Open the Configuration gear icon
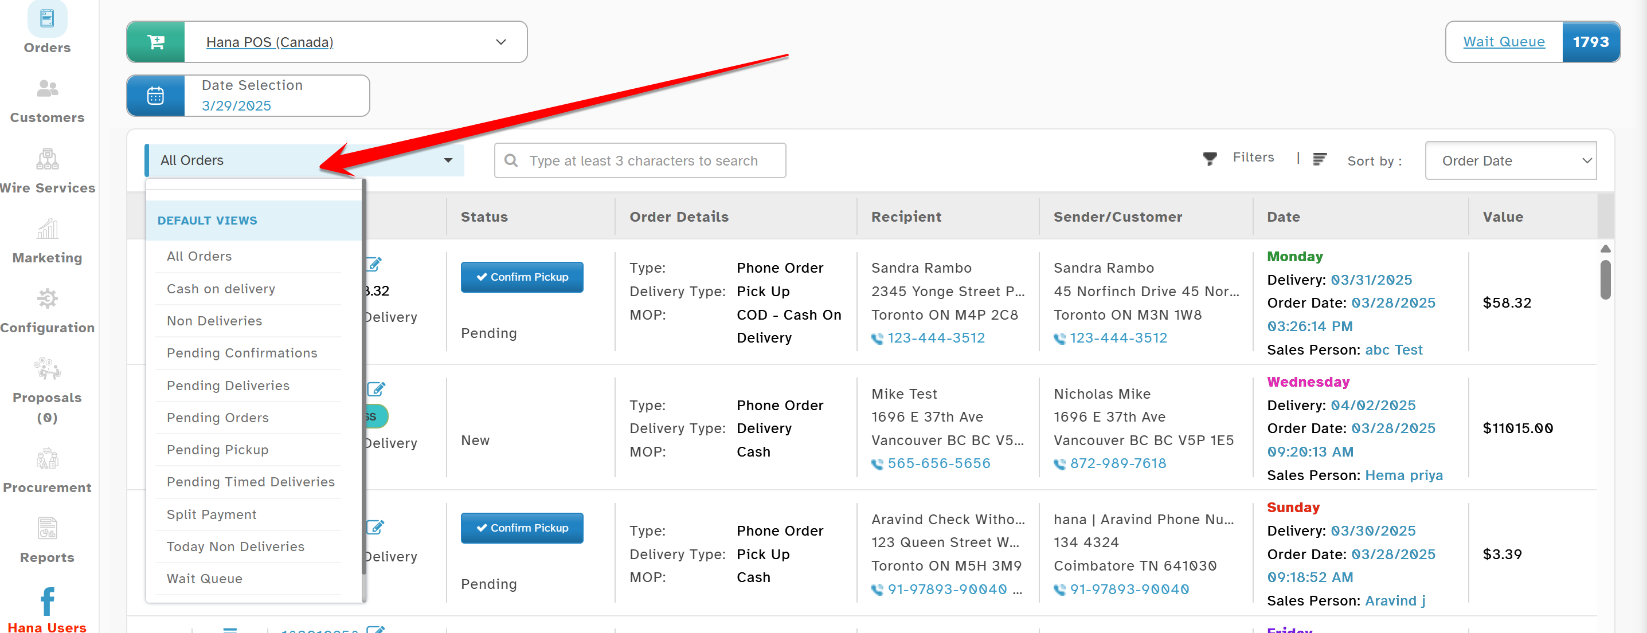The height and width of the screenshot is (633, 1647). (46, 298)
